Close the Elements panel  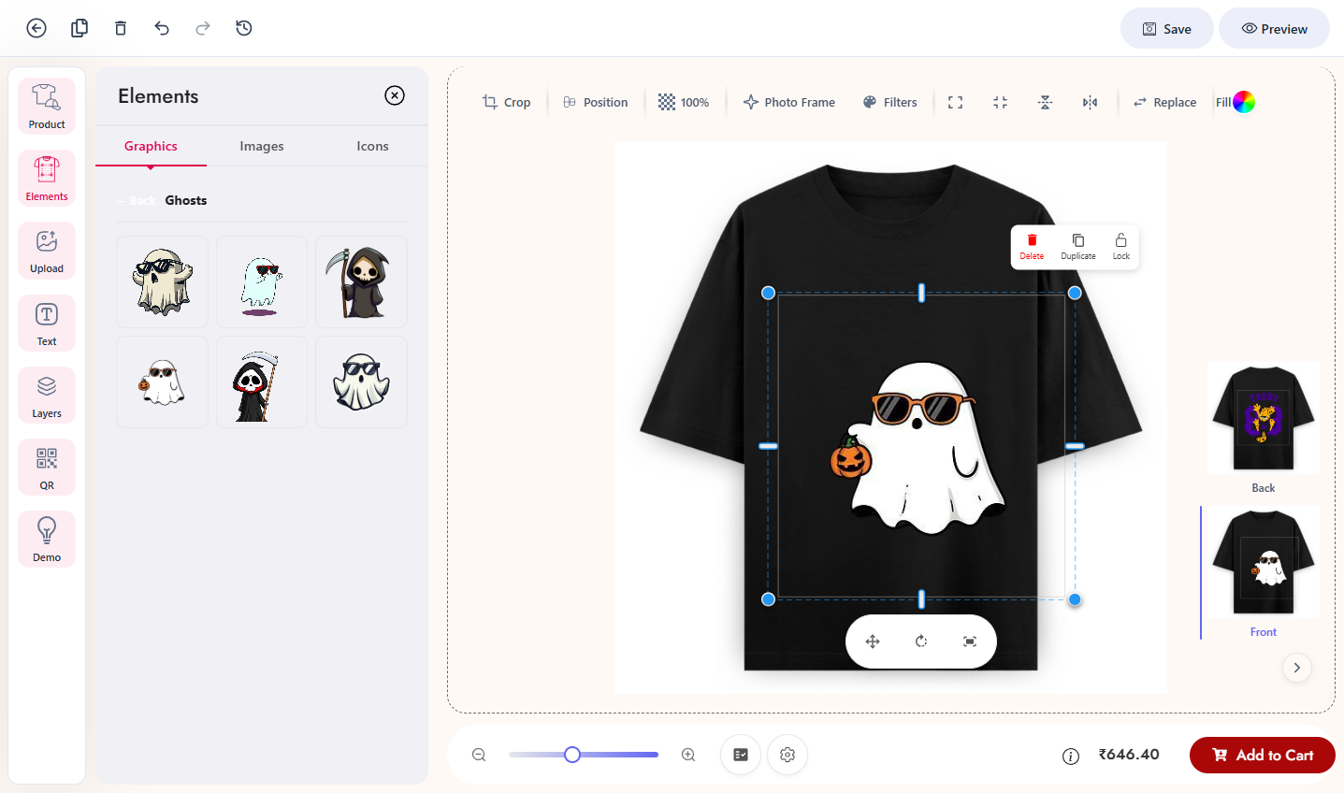395,95
